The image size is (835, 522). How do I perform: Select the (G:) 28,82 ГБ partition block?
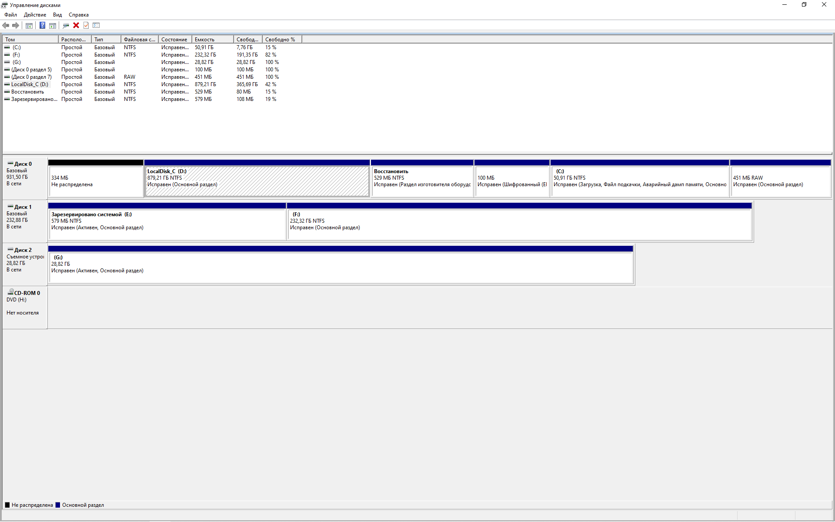click(341, 264)
